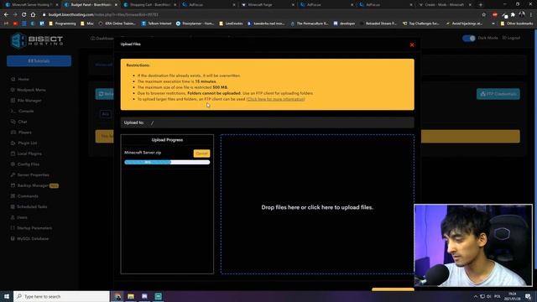Click the browser forward arrow
Screen dimensions: 537x302
point(15,15)
